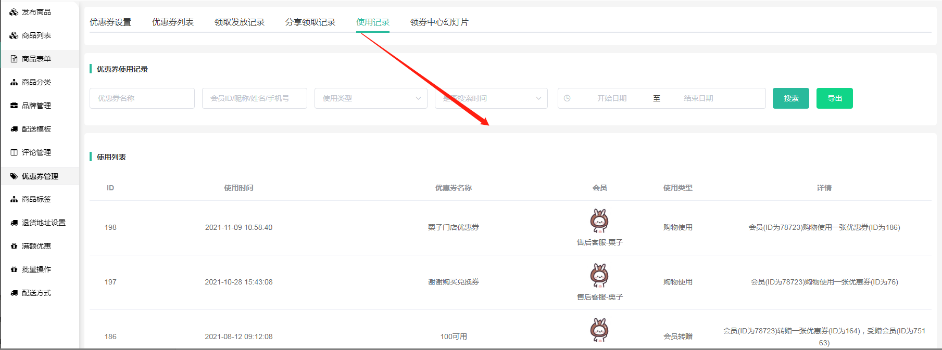Image resolution: width=942 pixels, height=350 pixels.
Task: Click the 商品表单 sidebar icon
Action: (14, 59)
